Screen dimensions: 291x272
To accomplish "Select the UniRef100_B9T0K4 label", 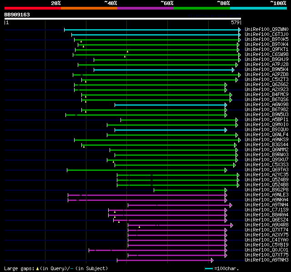I will click(x=266, y=45).
